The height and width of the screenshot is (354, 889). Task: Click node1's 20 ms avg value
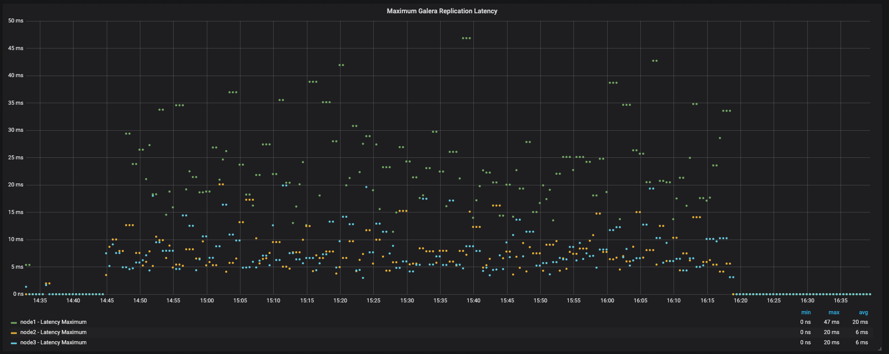point(860,322)
